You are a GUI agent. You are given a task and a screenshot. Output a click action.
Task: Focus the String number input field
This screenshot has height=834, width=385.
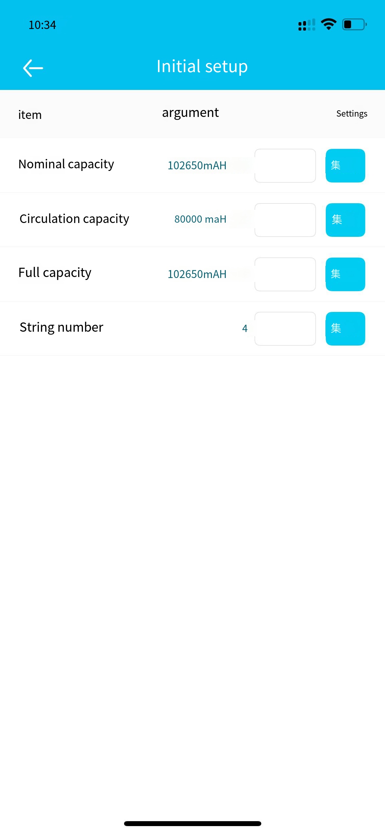(x=285, y=329)
